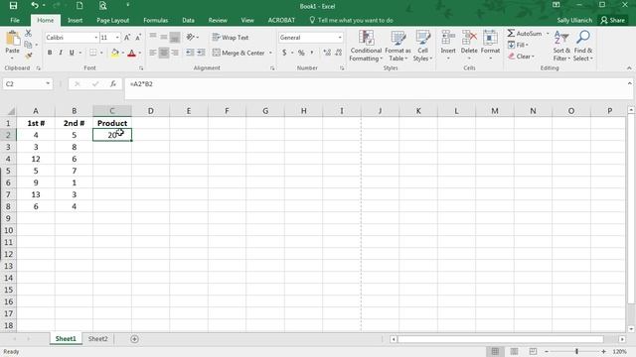Toggle Italic formatting
Viewport: 636px width, 357px height.
(x=61, y=53)
